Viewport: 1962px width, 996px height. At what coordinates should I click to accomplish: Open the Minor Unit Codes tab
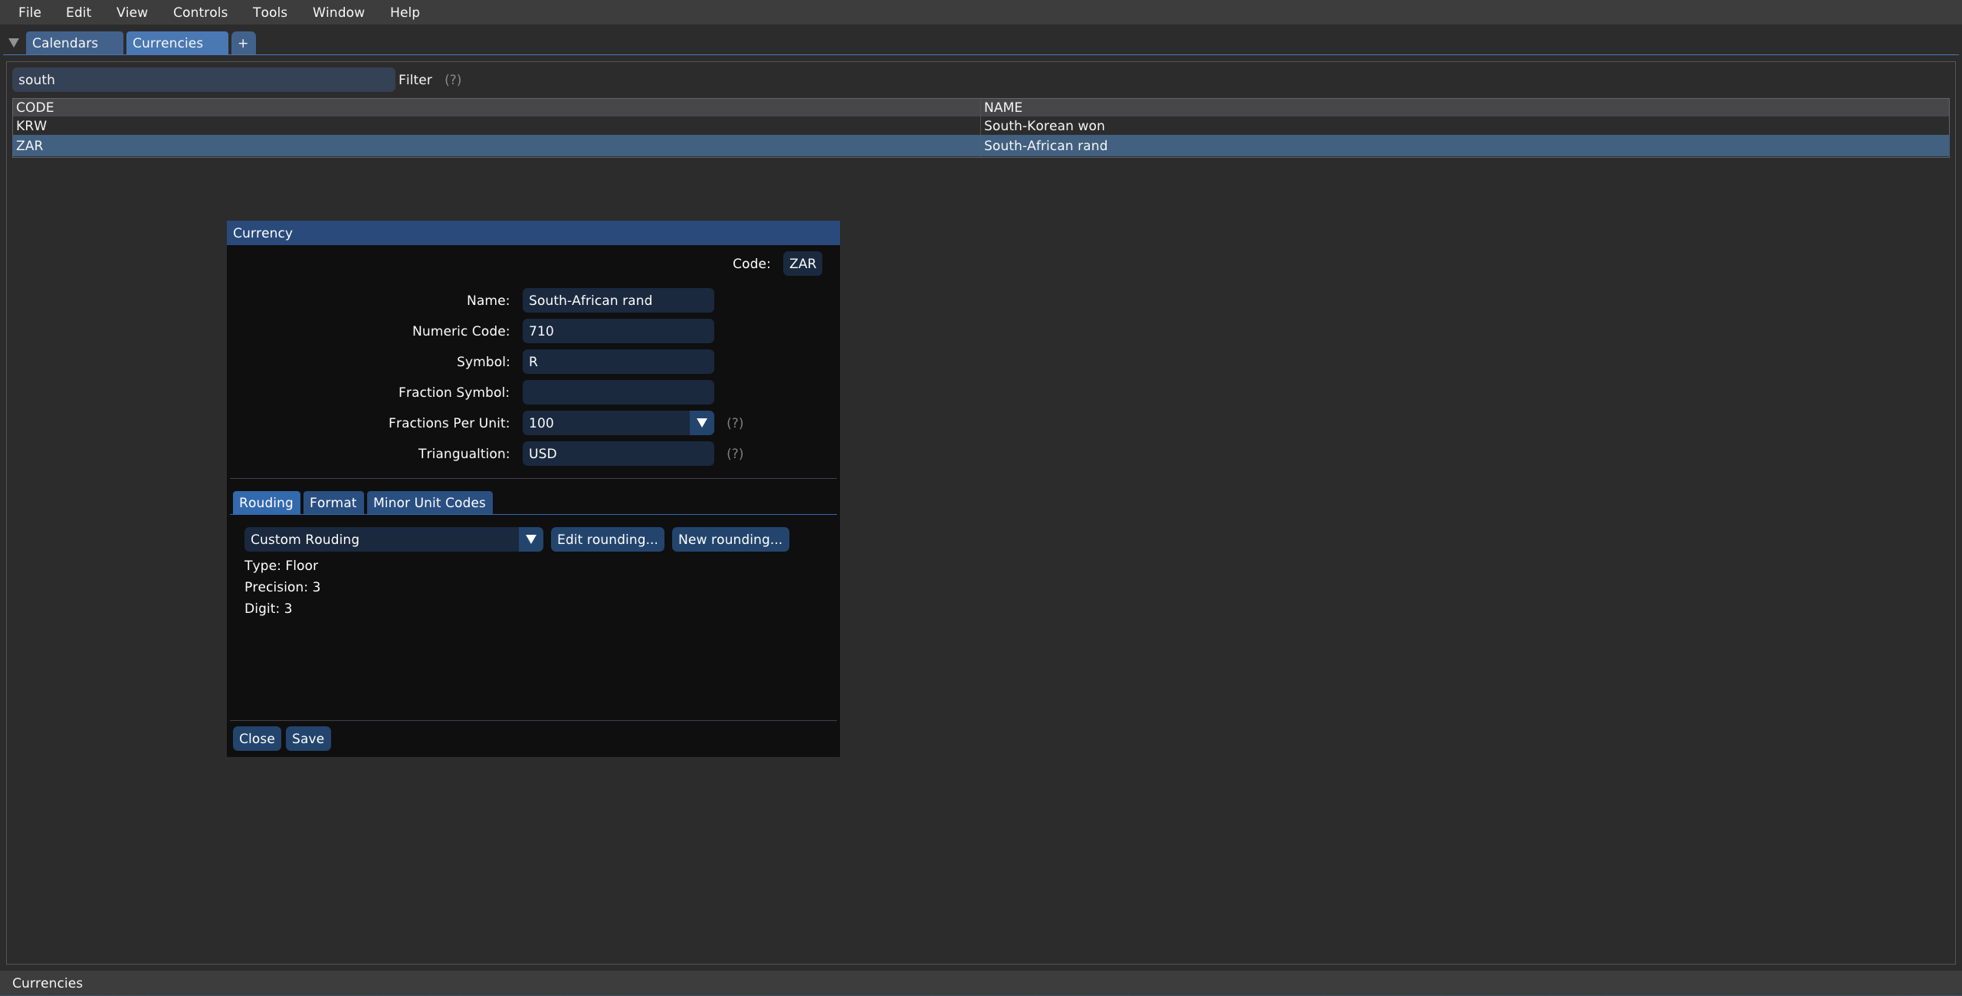[x=429, y=503]
